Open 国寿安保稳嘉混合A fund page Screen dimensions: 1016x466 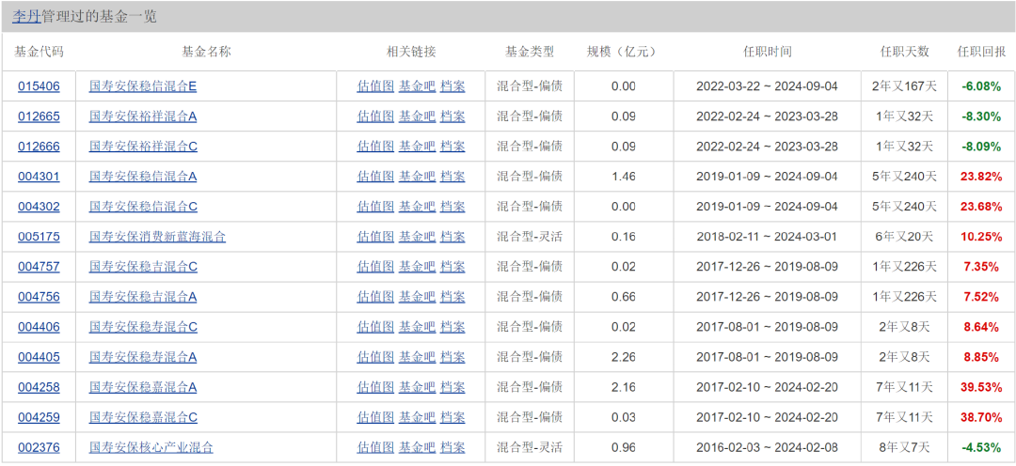pyautogui.click(x=143, y=387)
